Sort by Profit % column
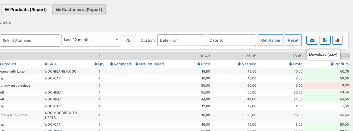This screenshot has height=131, width=353. 340,64
